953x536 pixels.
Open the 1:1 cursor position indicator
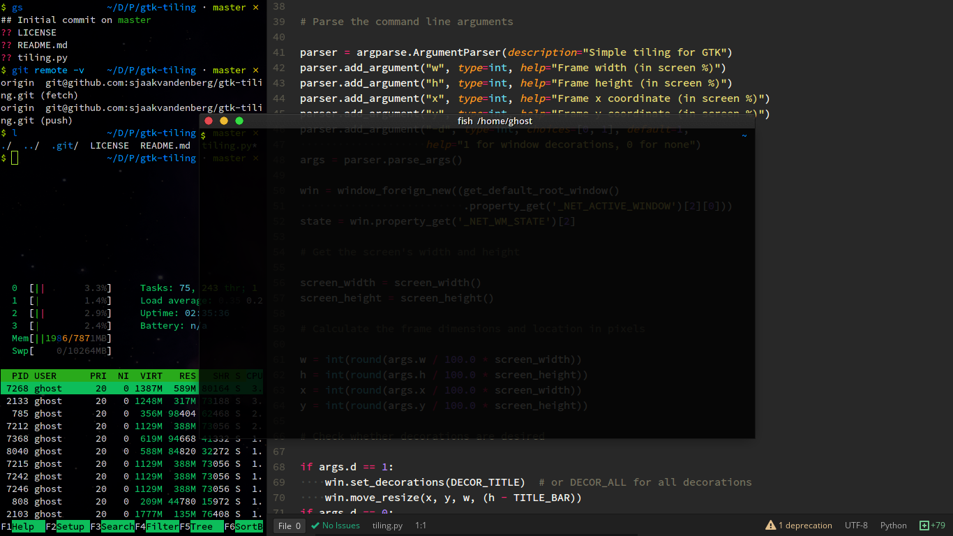[x=421, y=526]
